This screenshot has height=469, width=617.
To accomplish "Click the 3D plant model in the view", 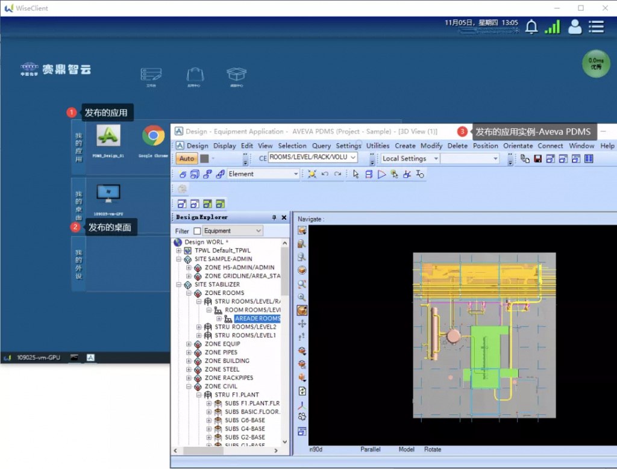I will pos(484,335).
